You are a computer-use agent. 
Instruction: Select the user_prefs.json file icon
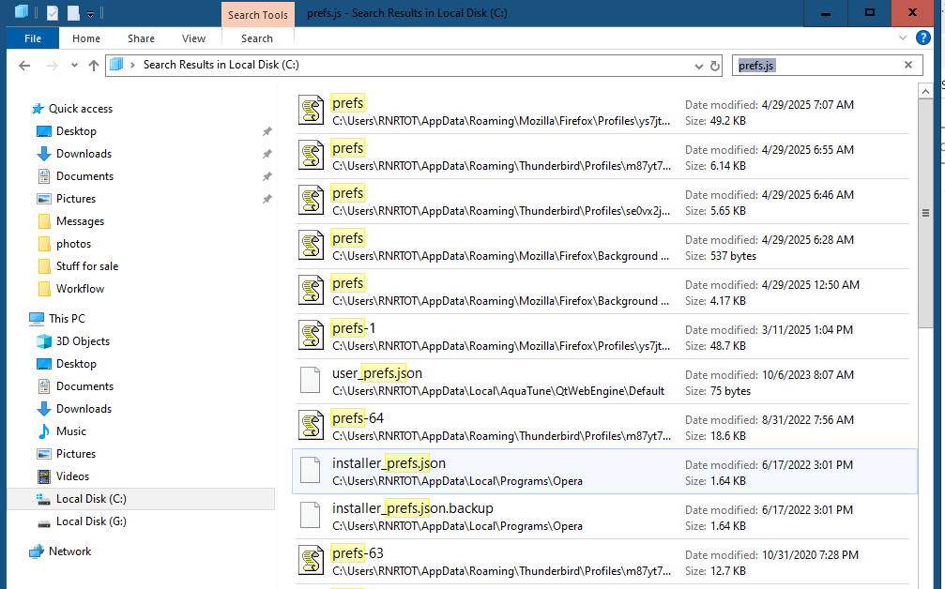(x=311, y=380)
